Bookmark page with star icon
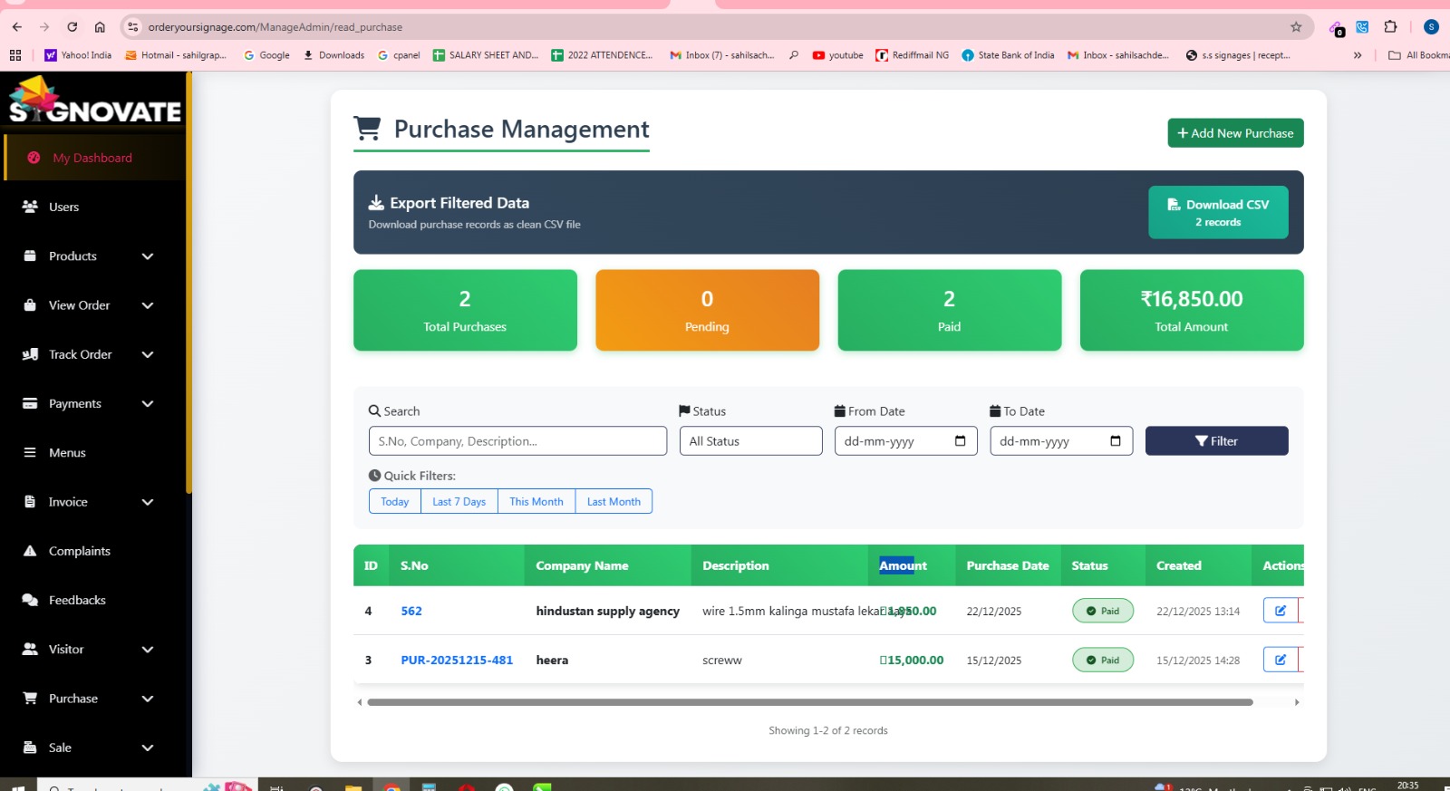1450x791 pixels. point(1296,27)
